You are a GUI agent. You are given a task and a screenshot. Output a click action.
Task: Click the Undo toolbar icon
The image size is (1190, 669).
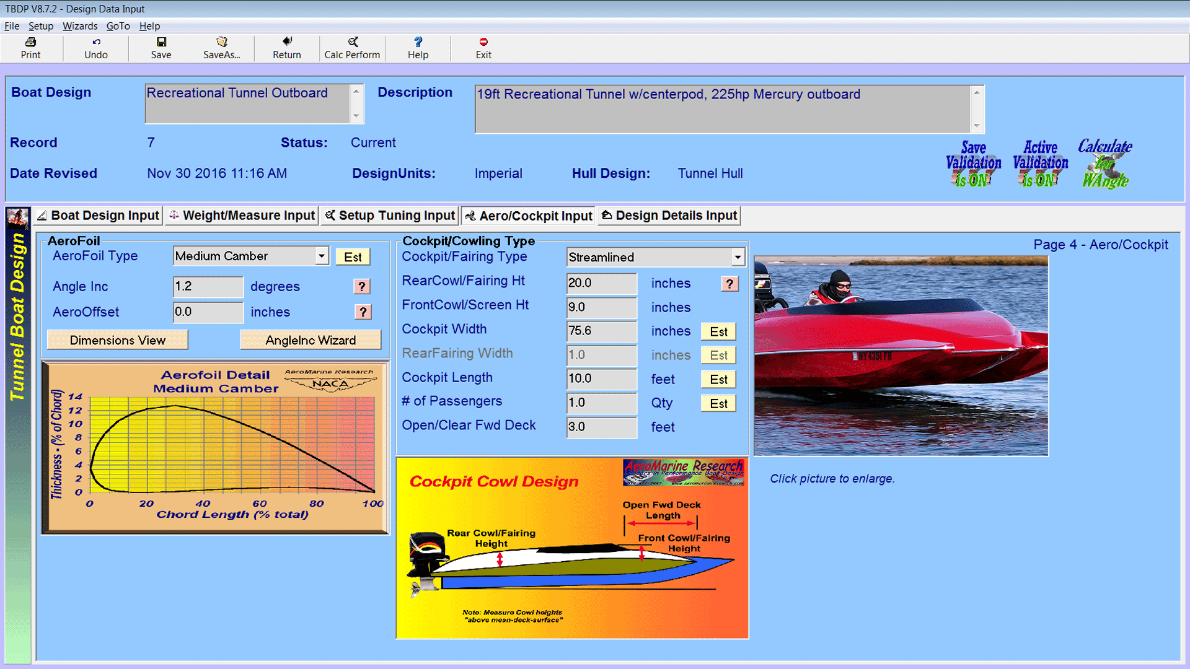click(x=95, y=48)
